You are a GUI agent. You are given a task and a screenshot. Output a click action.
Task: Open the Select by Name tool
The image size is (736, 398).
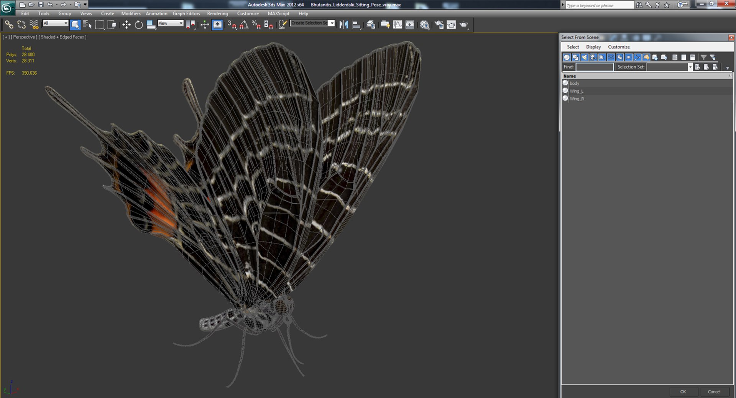coord(87,25)
